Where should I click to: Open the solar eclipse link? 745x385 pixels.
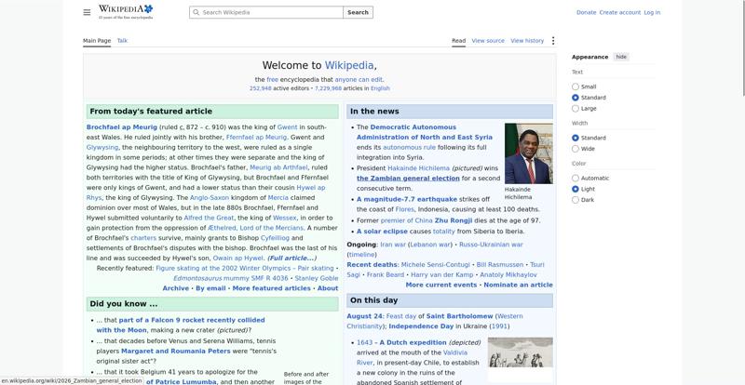[x=382, y=232]
